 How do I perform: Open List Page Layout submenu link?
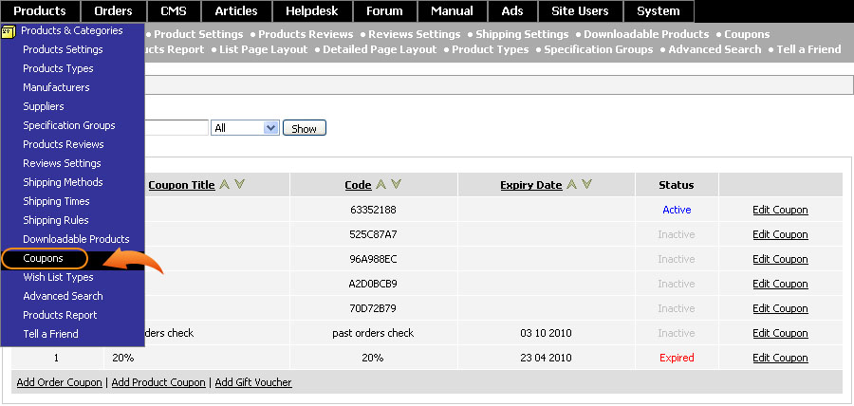264,49
